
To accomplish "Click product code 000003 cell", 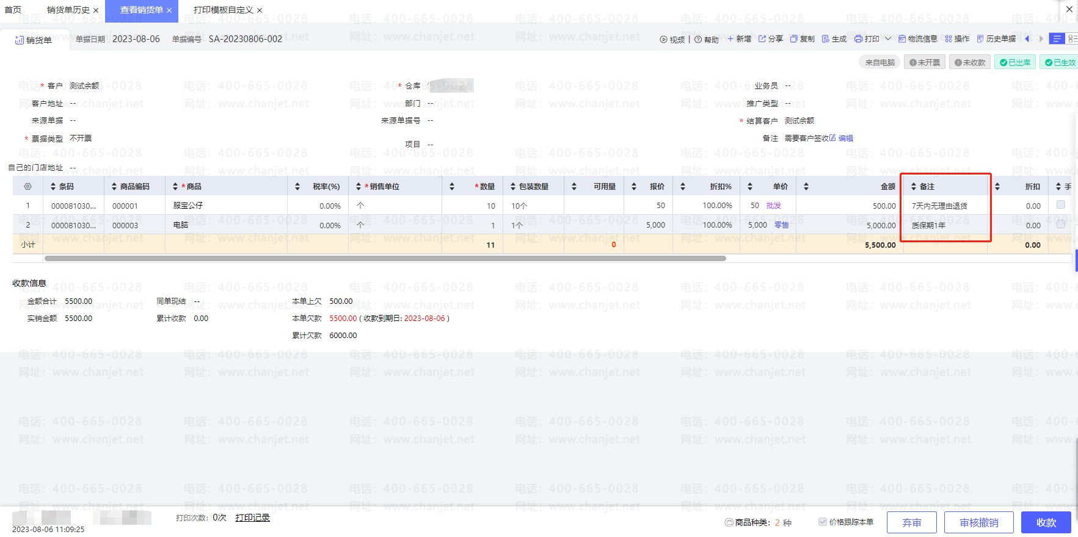I will point(134,225).
